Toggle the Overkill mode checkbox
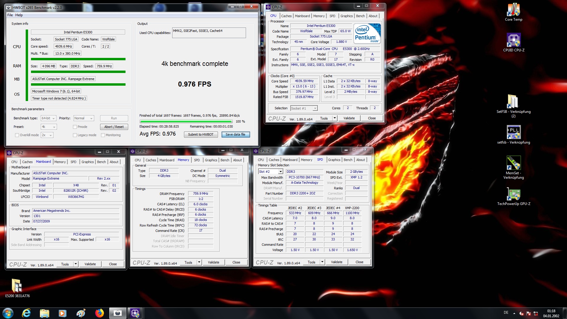567x319 pixels. (17, 135)
